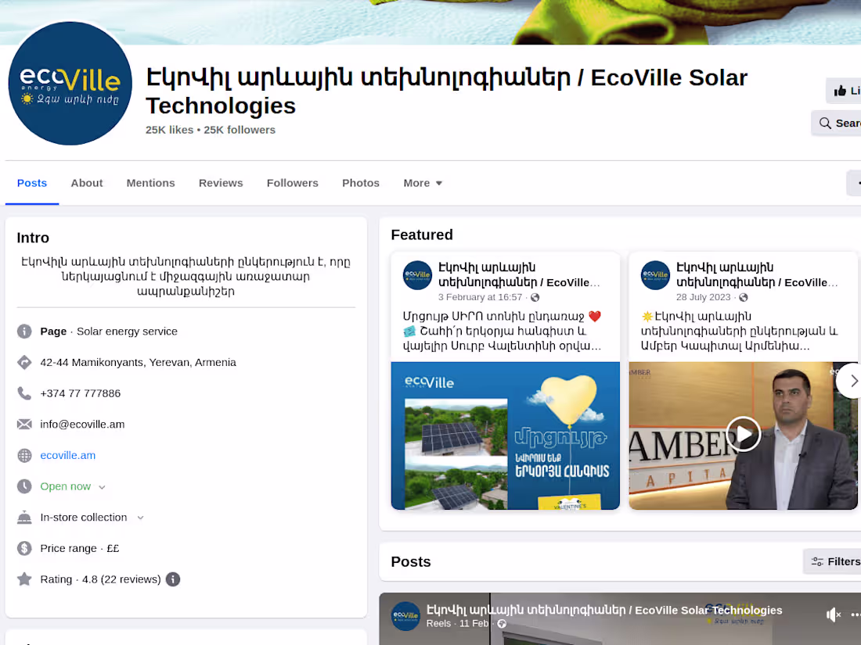Viewport: 861px width, 645px height.
Task: Click the clock icon next to Open now
Action: (x=24, y=486)
